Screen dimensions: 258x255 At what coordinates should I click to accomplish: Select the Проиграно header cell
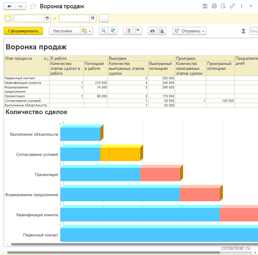[205, 59]
